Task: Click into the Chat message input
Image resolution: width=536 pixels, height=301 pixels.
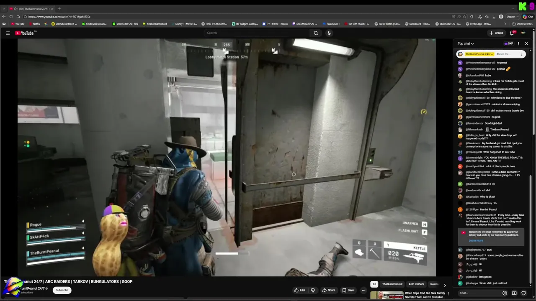Action: [x=479, y=293]
